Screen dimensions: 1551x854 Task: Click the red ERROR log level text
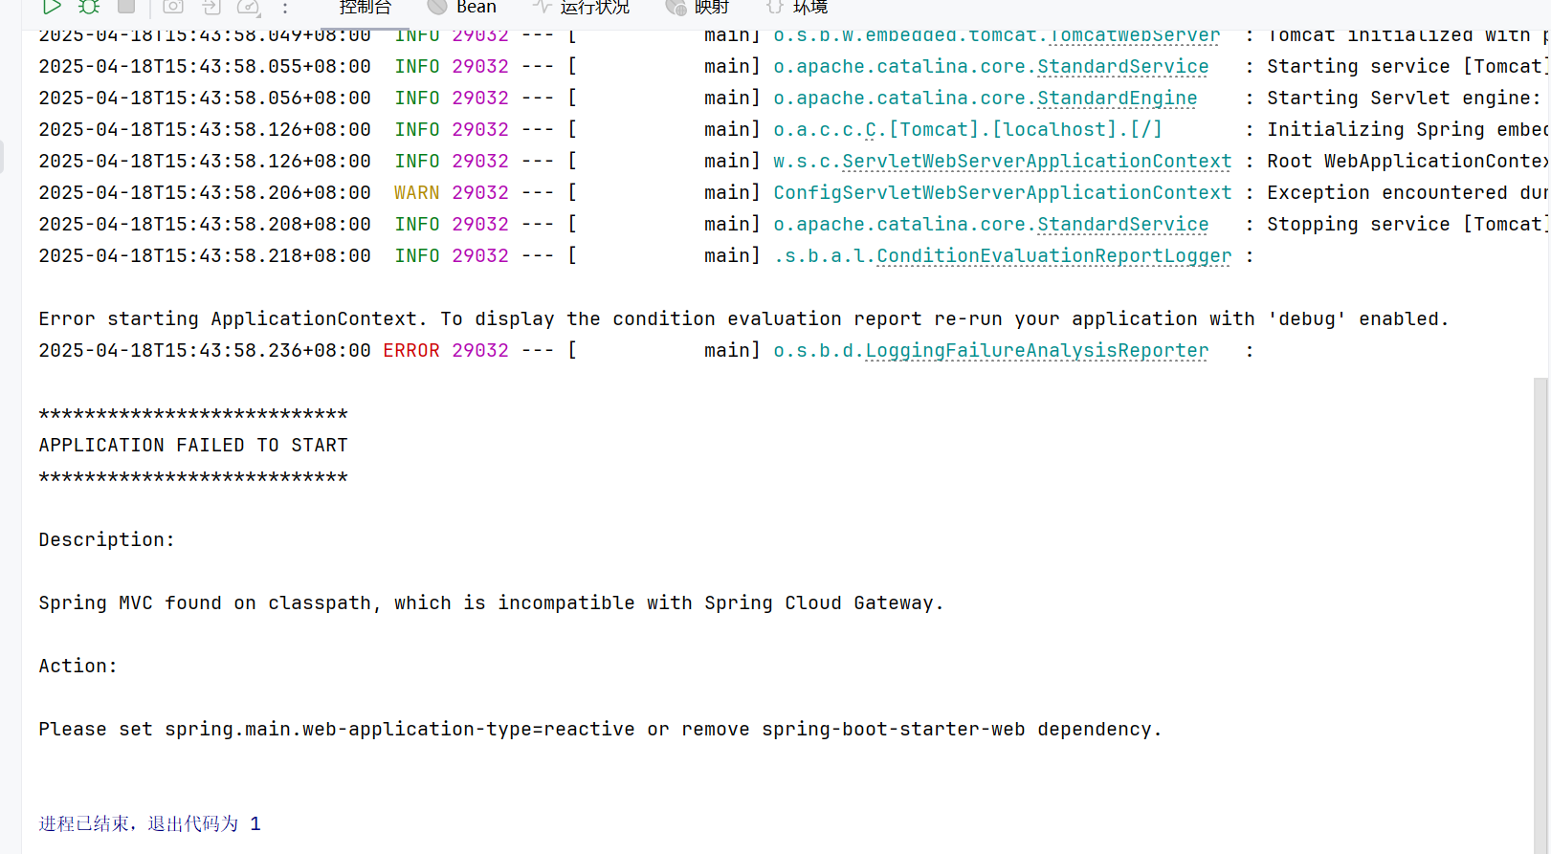click(x=411, y=351)
